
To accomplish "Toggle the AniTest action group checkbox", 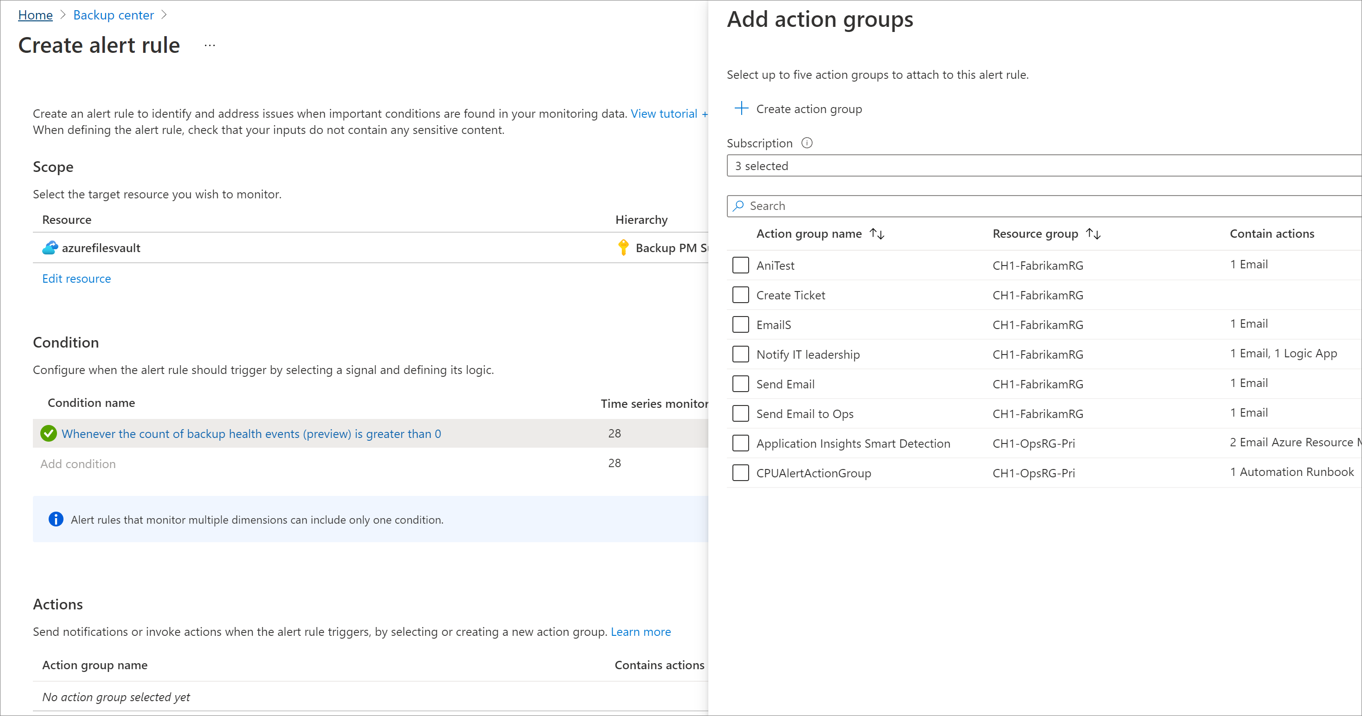I will tap(741, 265).
